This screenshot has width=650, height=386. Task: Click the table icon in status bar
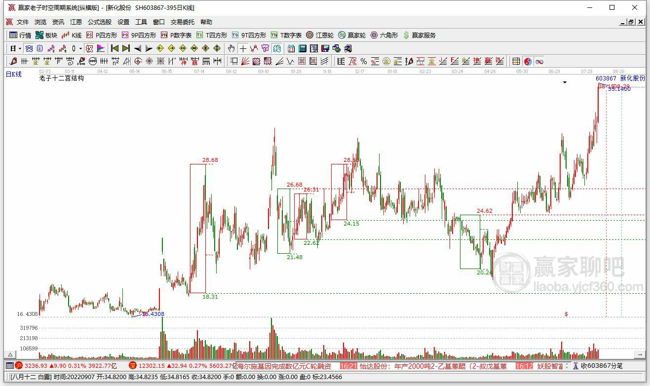click(9, 366)
